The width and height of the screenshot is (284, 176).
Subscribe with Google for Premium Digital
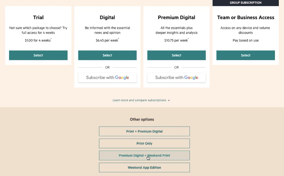coord(176,78)
